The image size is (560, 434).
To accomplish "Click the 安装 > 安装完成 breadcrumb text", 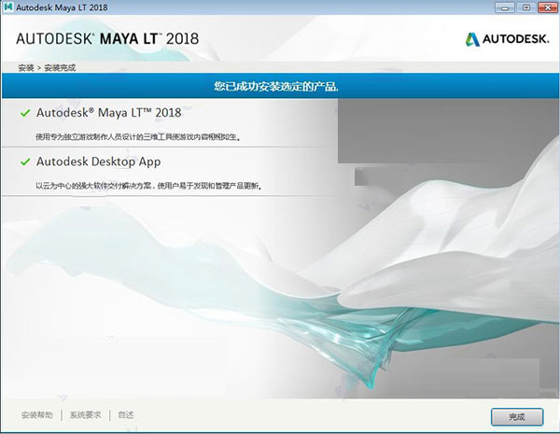I will pos(47,67).
